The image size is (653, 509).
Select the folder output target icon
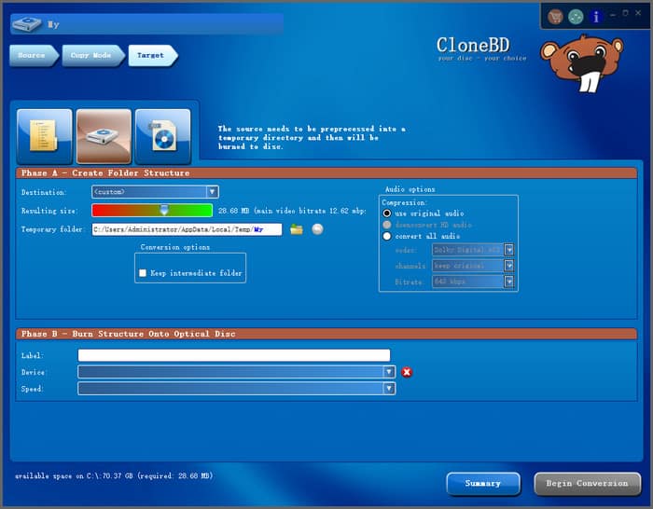[44, 134]
